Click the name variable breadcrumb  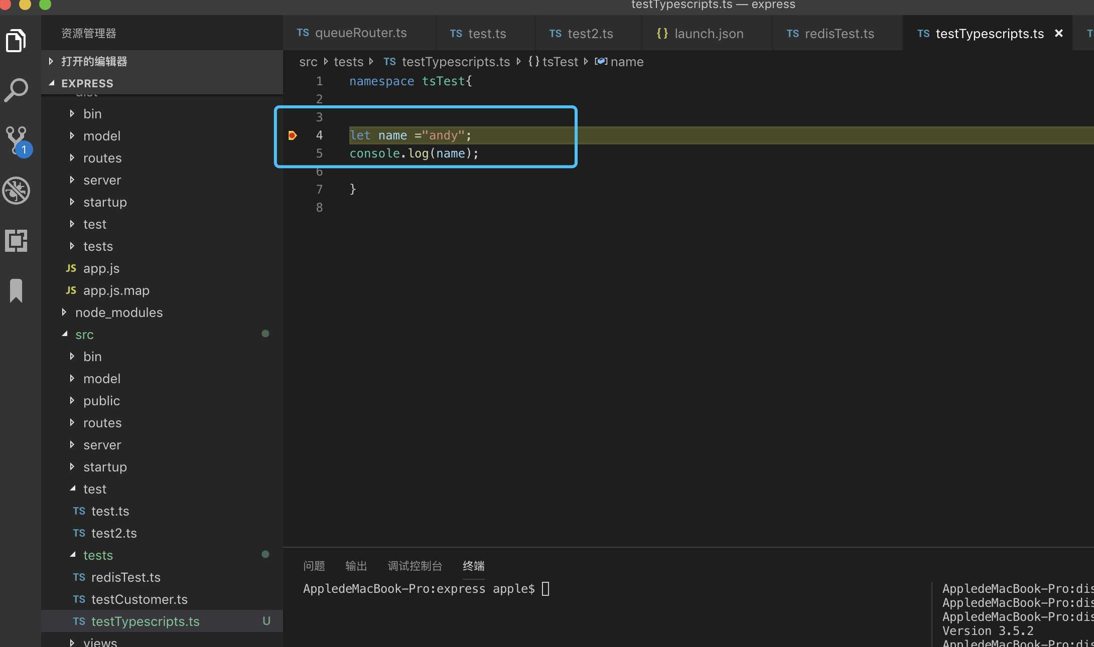(619, 62)
